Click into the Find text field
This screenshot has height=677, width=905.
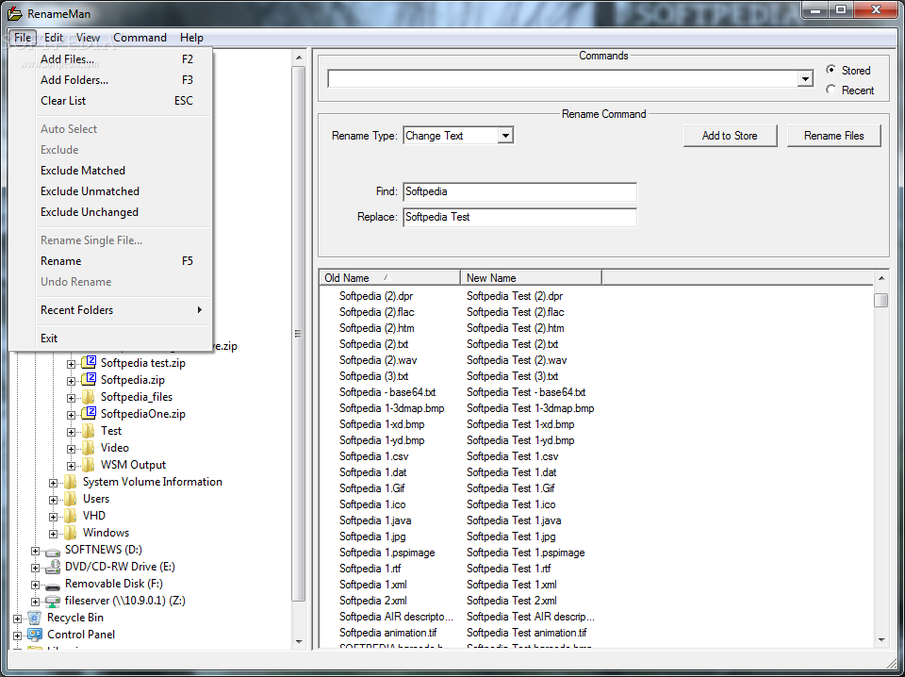point(520,191)
